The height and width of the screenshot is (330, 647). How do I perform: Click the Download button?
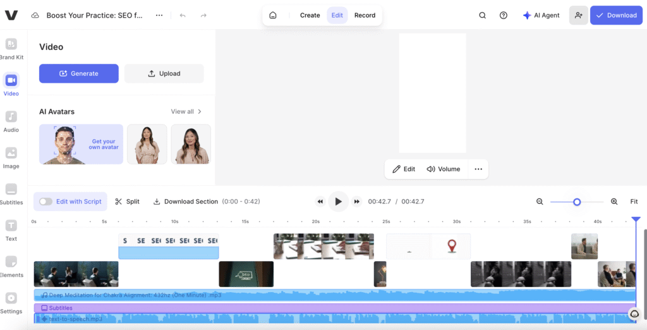[x=616, y=15]
